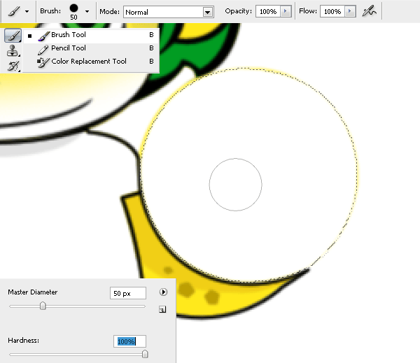The width and height of the screenshot is (420, 363).
Task: Expand the Opacity slider arrow
Action: [x=285, y=12]
